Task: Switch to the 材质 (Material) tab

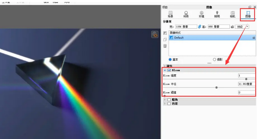Action: point(186,14)
